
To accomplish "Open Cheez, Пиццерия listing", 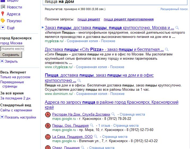I will click(66, 147).
